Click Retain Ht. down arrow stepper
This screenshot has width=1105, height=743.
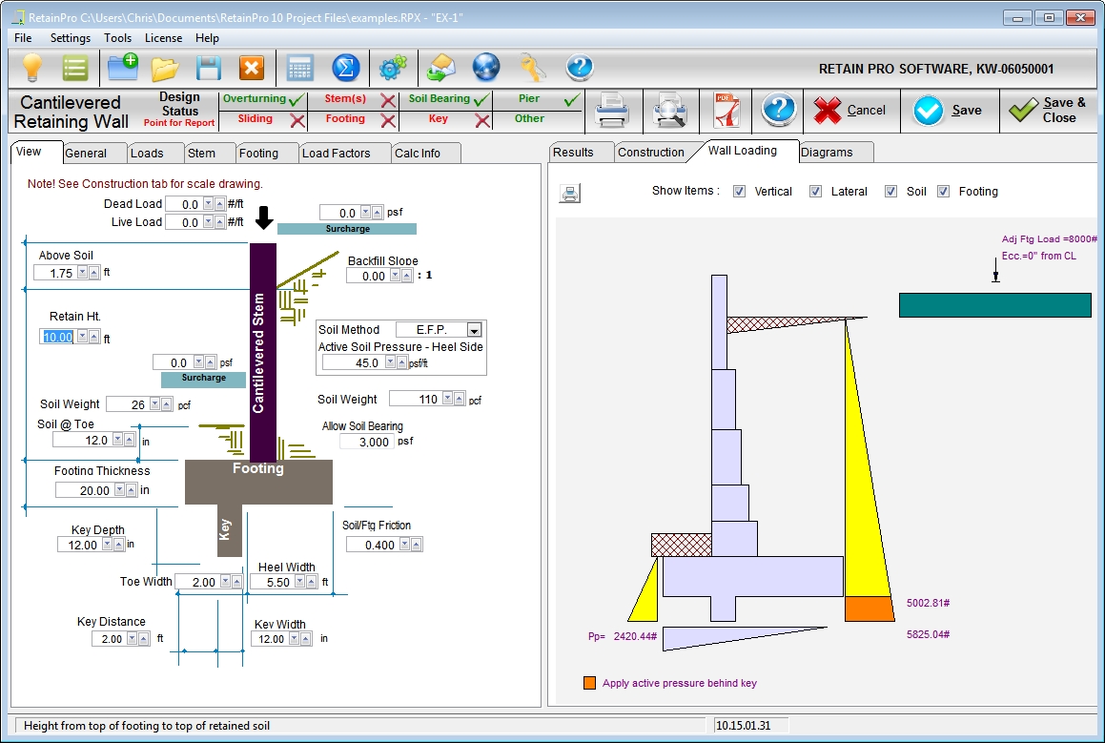pos(82,337)
